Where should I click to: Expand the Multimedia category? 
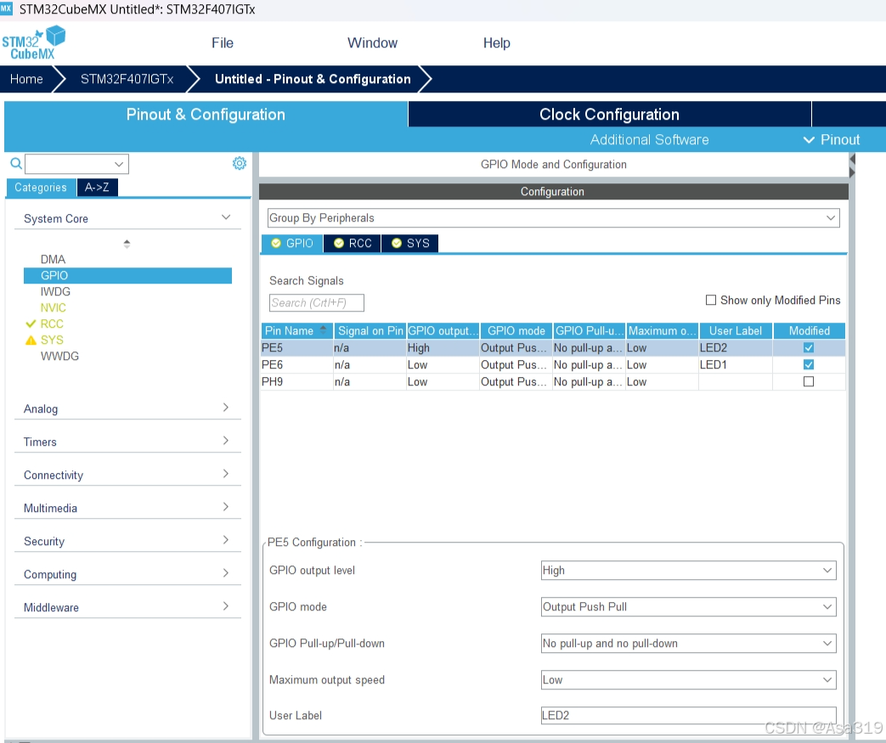(x=127, y=508)
